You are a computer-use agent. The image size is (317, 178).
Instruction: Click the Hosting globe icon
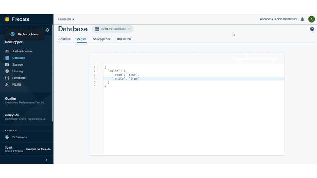[x=7, y=71]
